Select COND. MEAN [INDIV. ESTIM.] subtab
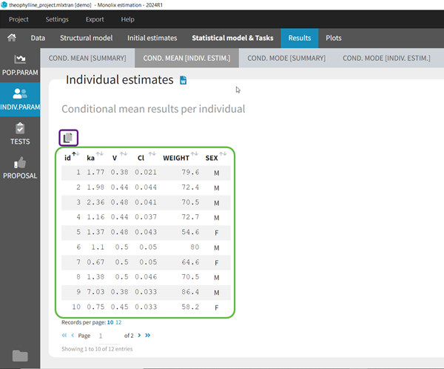The height and width of the screenshot is (369, 444). click(186, 58)
